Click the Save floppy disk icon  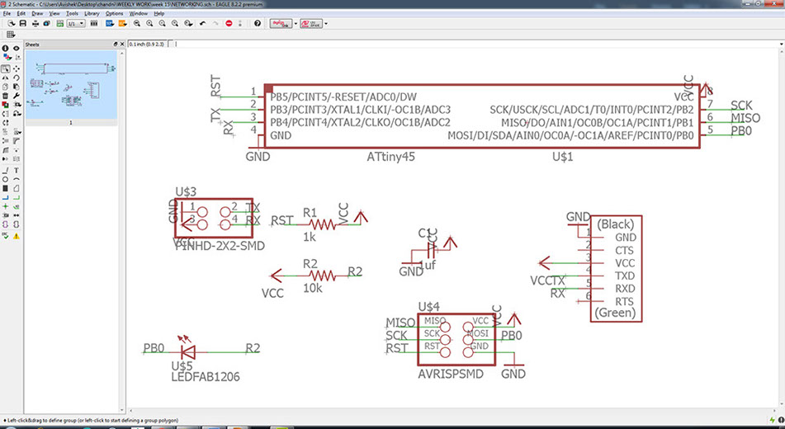(x=22, y=24)
